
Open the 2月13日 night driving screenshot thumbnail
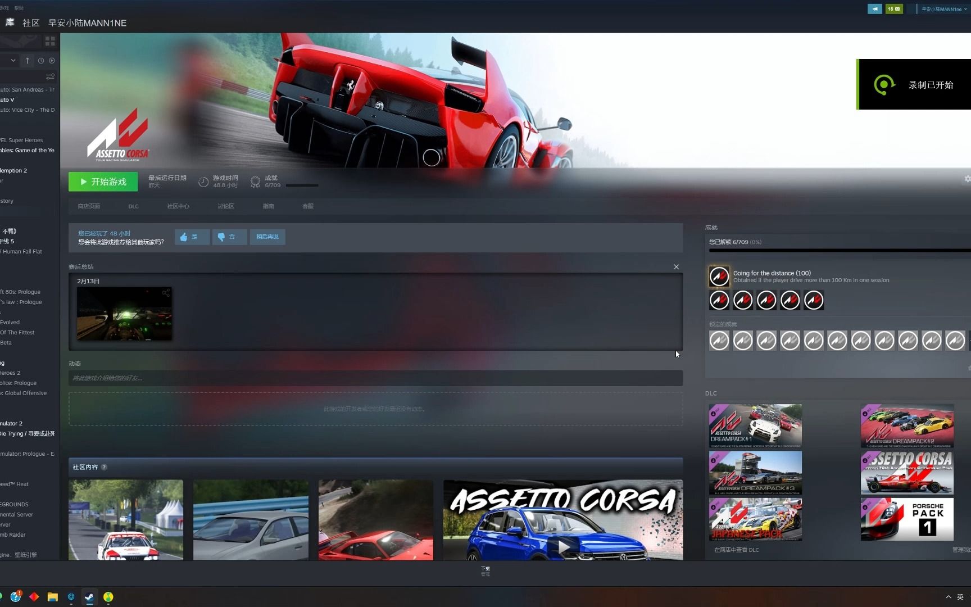pos(124,314)
